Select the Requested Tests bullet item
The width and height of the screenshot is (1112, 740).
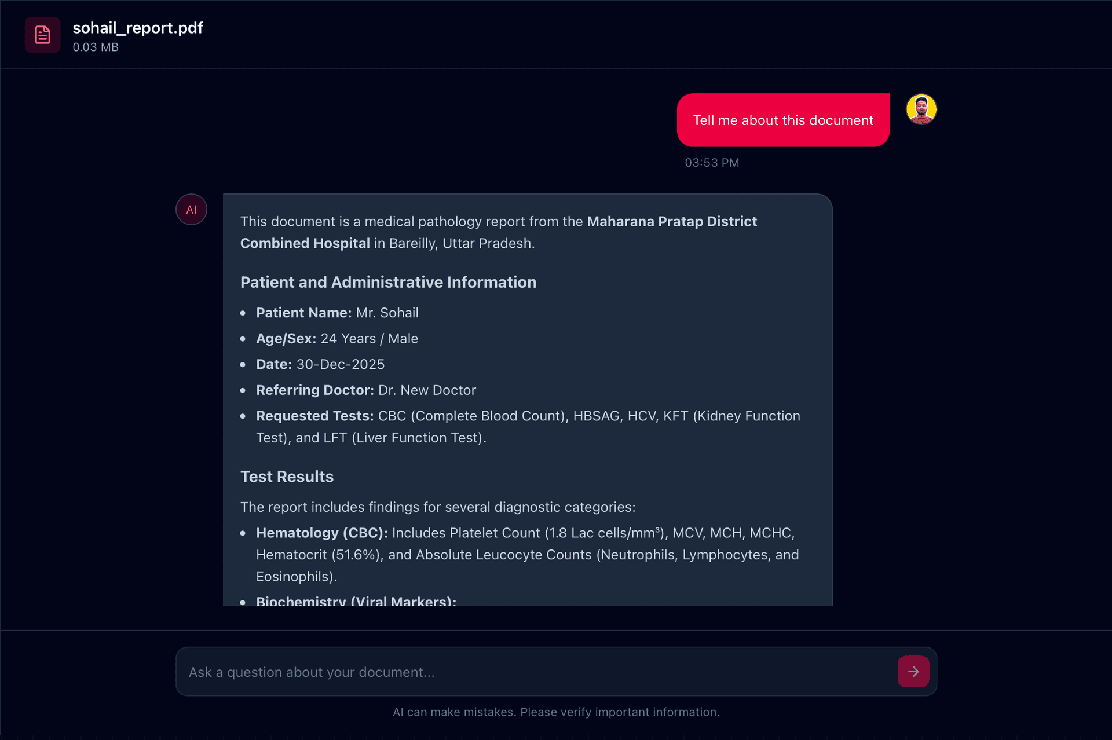pos(528,427)
